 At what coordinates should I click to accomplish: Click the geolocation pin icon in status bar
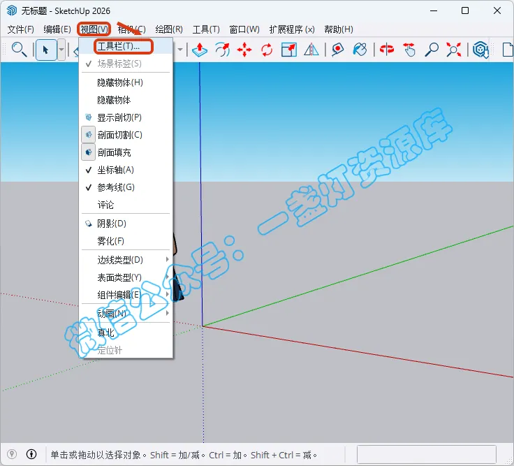pos(12,454)
